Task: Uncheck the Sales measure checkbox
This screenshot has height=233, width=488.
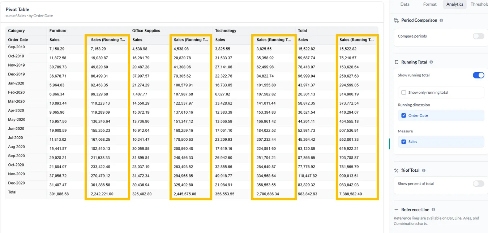Action: pos(404,142)
